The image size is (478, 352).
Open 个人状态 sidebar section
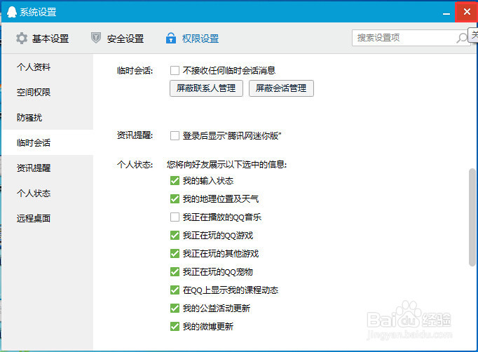point(47,193)
